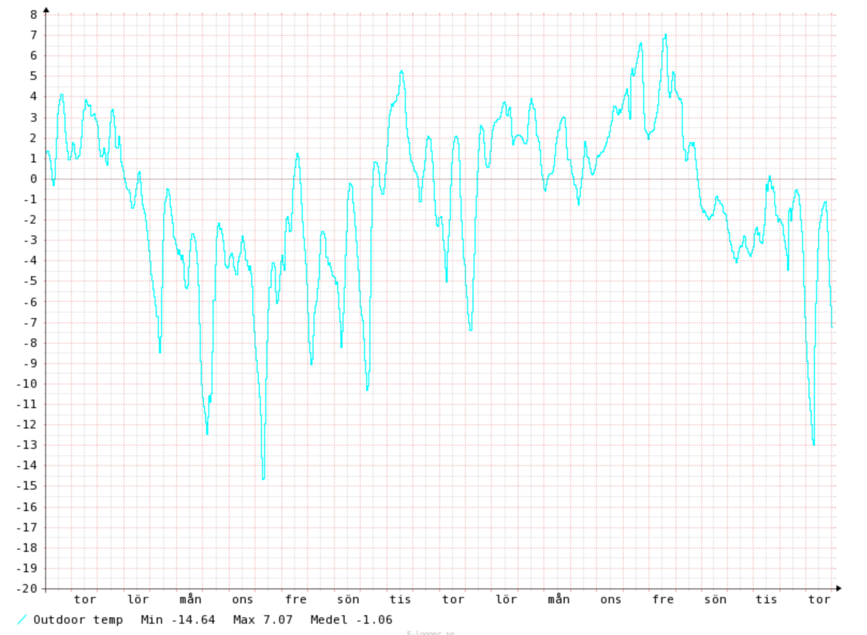Click the y-axis label "1"

[34, 158]
